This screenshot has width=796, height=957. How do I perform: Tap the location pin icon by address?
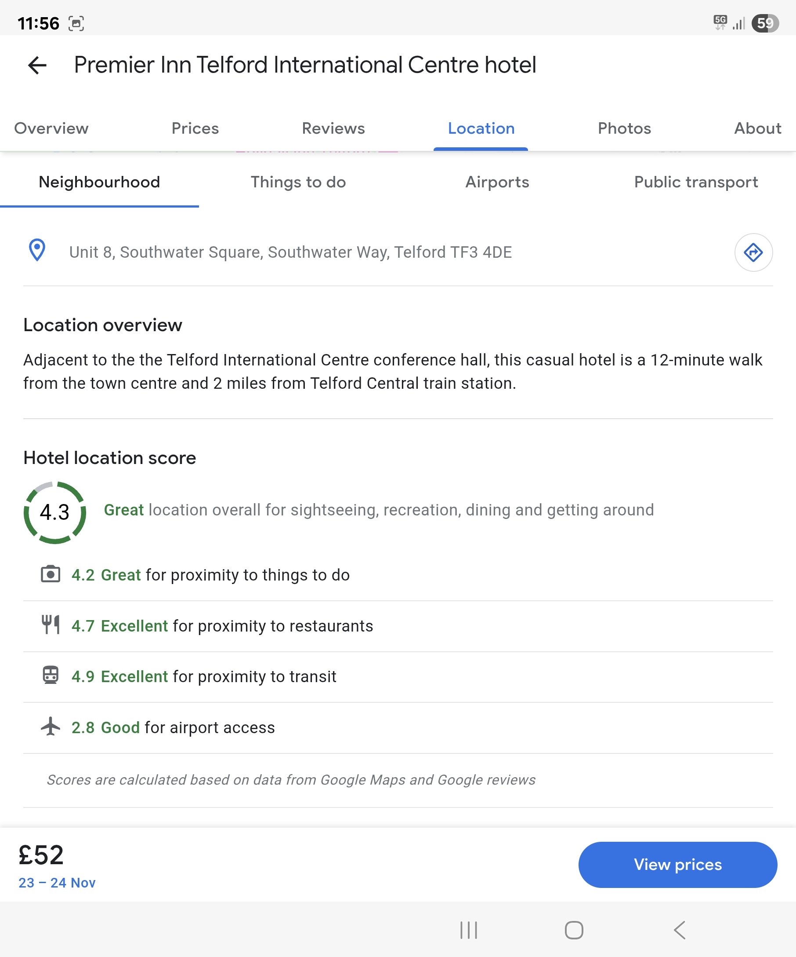tap(37, 250)
